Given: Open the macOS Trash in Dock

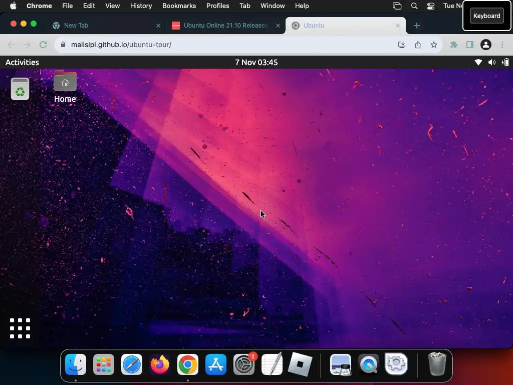Looking at the screenshot, I should tap(437, 364).
